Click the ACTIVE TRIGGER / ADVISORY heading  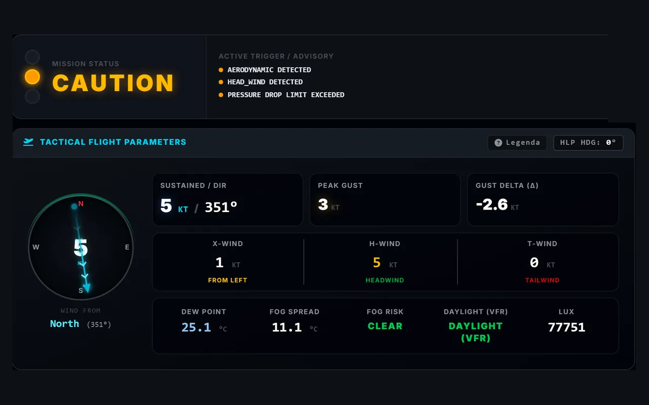pyautogui.click(x=276, y=56)
